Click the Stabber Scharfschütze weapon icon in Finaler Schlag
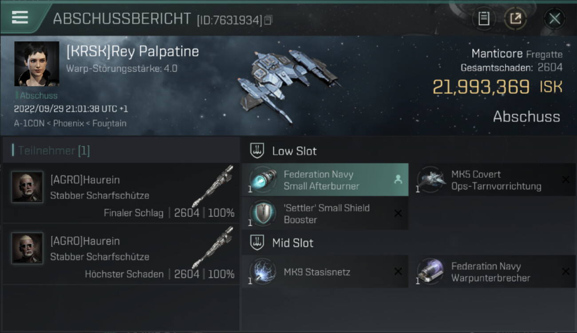Image resolution: width=577 pixels, height=333 pixels. click(213, 186)
